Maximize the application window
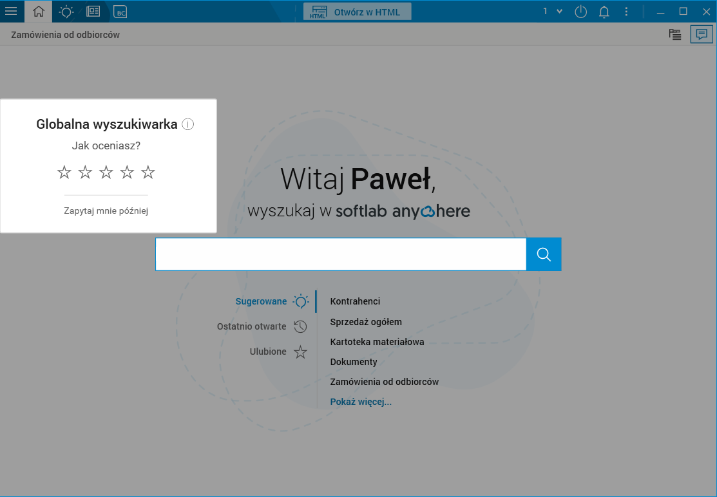 (x=683, y=12)
